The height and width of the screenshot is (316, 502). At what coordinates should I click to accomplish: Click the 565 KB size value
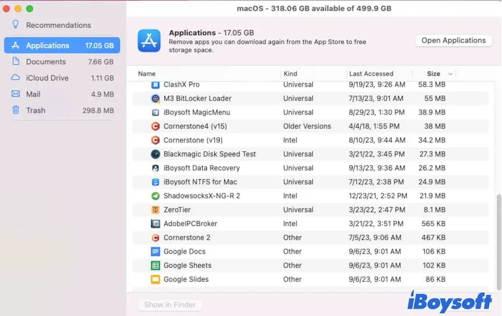click(x=433, y=224)
